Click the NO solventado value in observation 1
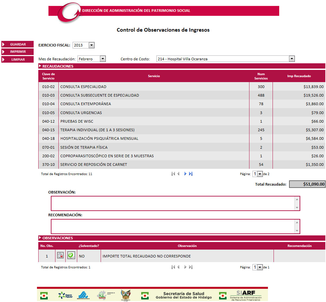Screen dimensions: 326x302 point(82,256)
